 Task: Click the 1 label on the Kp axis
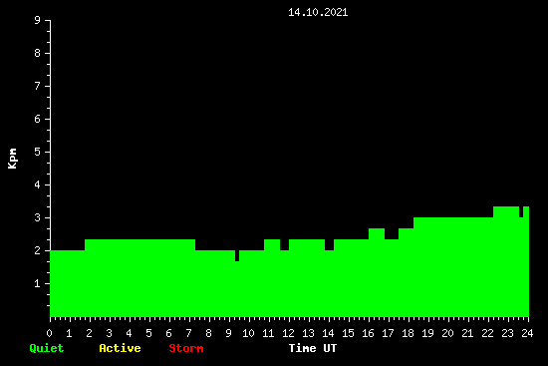(38, 283)
